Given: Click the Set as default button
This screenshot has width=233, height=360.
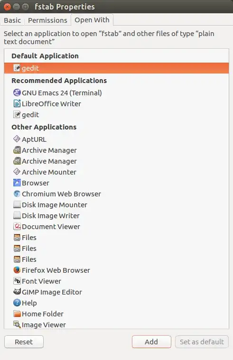Looking at the screenshot, I should [x=202, y=342].
